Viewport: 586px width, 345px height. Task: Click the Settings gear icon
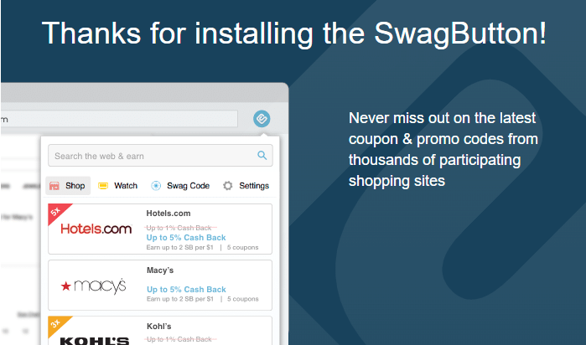[x=227, y=186]
